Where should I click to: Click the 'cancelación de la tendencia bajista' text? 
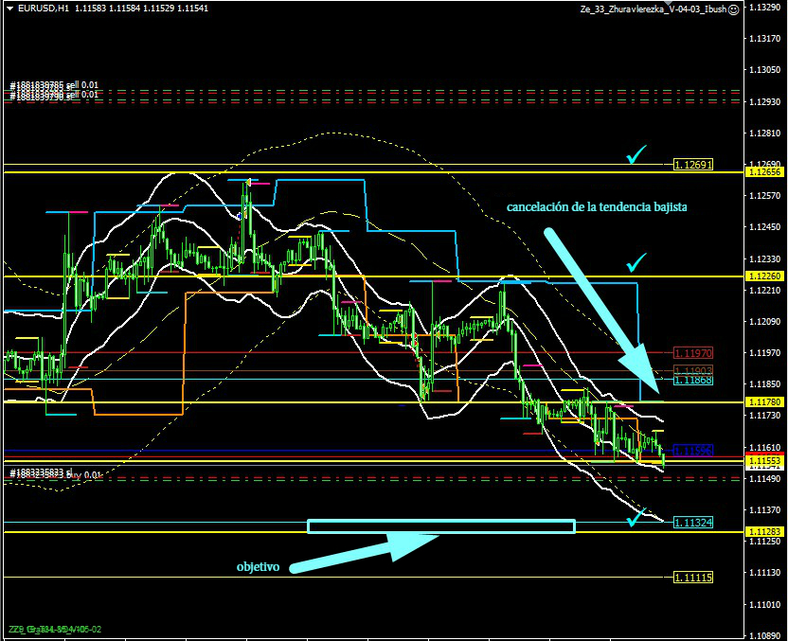pos(597,206)
